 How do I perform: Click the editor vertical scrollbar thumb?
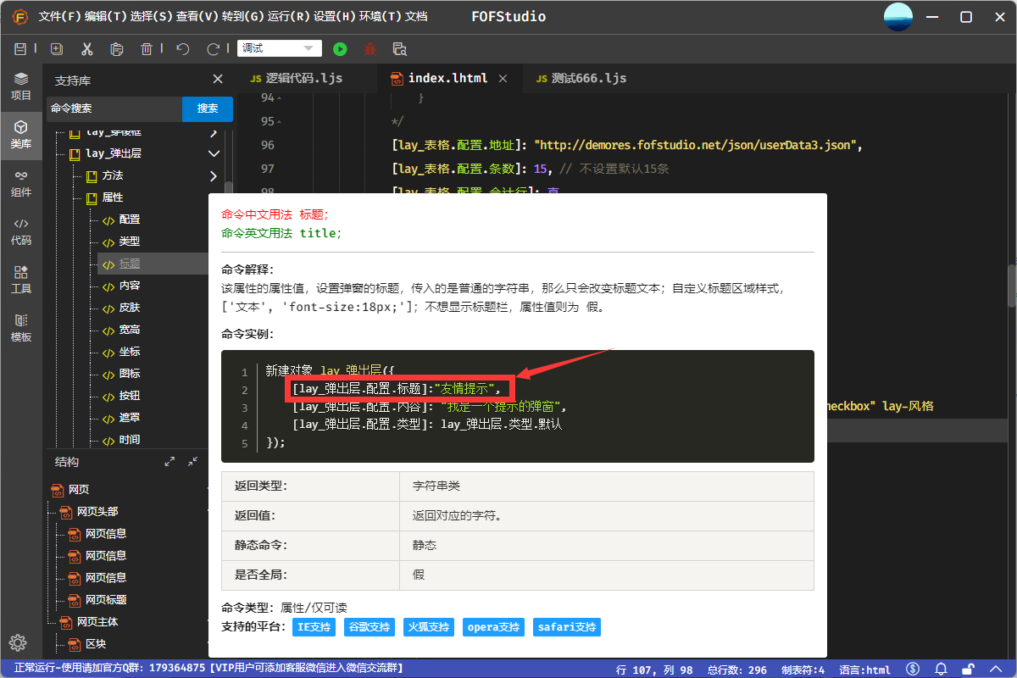[x=1012, y=286]
